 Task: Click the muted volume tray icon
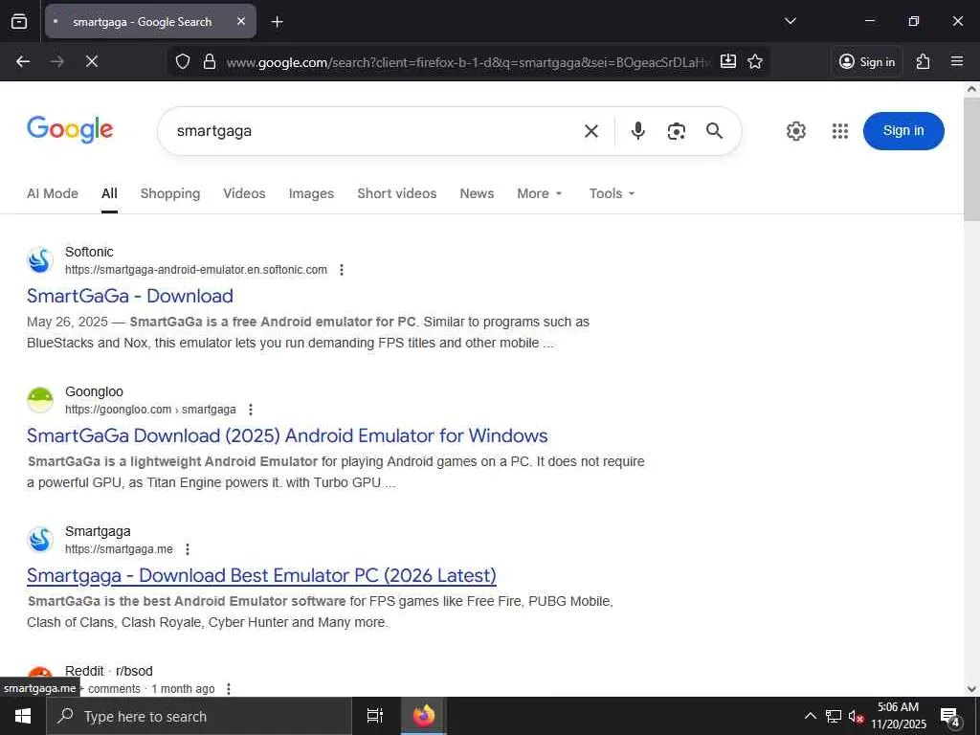[x=856, y=716]
